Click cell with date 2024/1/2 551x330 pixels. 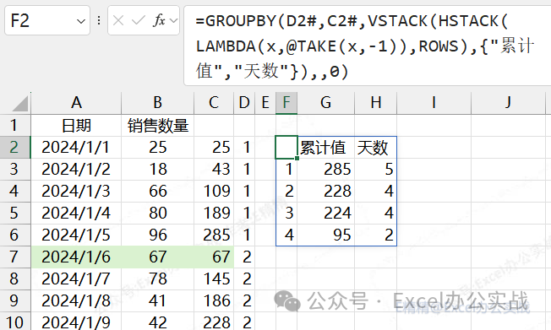tap(76, 169)
